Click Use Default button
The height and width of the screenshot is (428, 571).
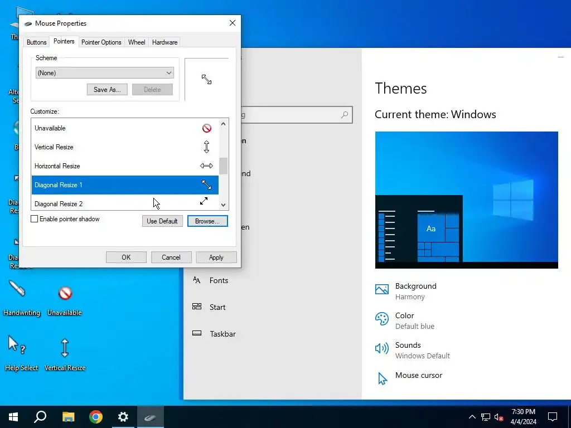[x=162, y=221]
